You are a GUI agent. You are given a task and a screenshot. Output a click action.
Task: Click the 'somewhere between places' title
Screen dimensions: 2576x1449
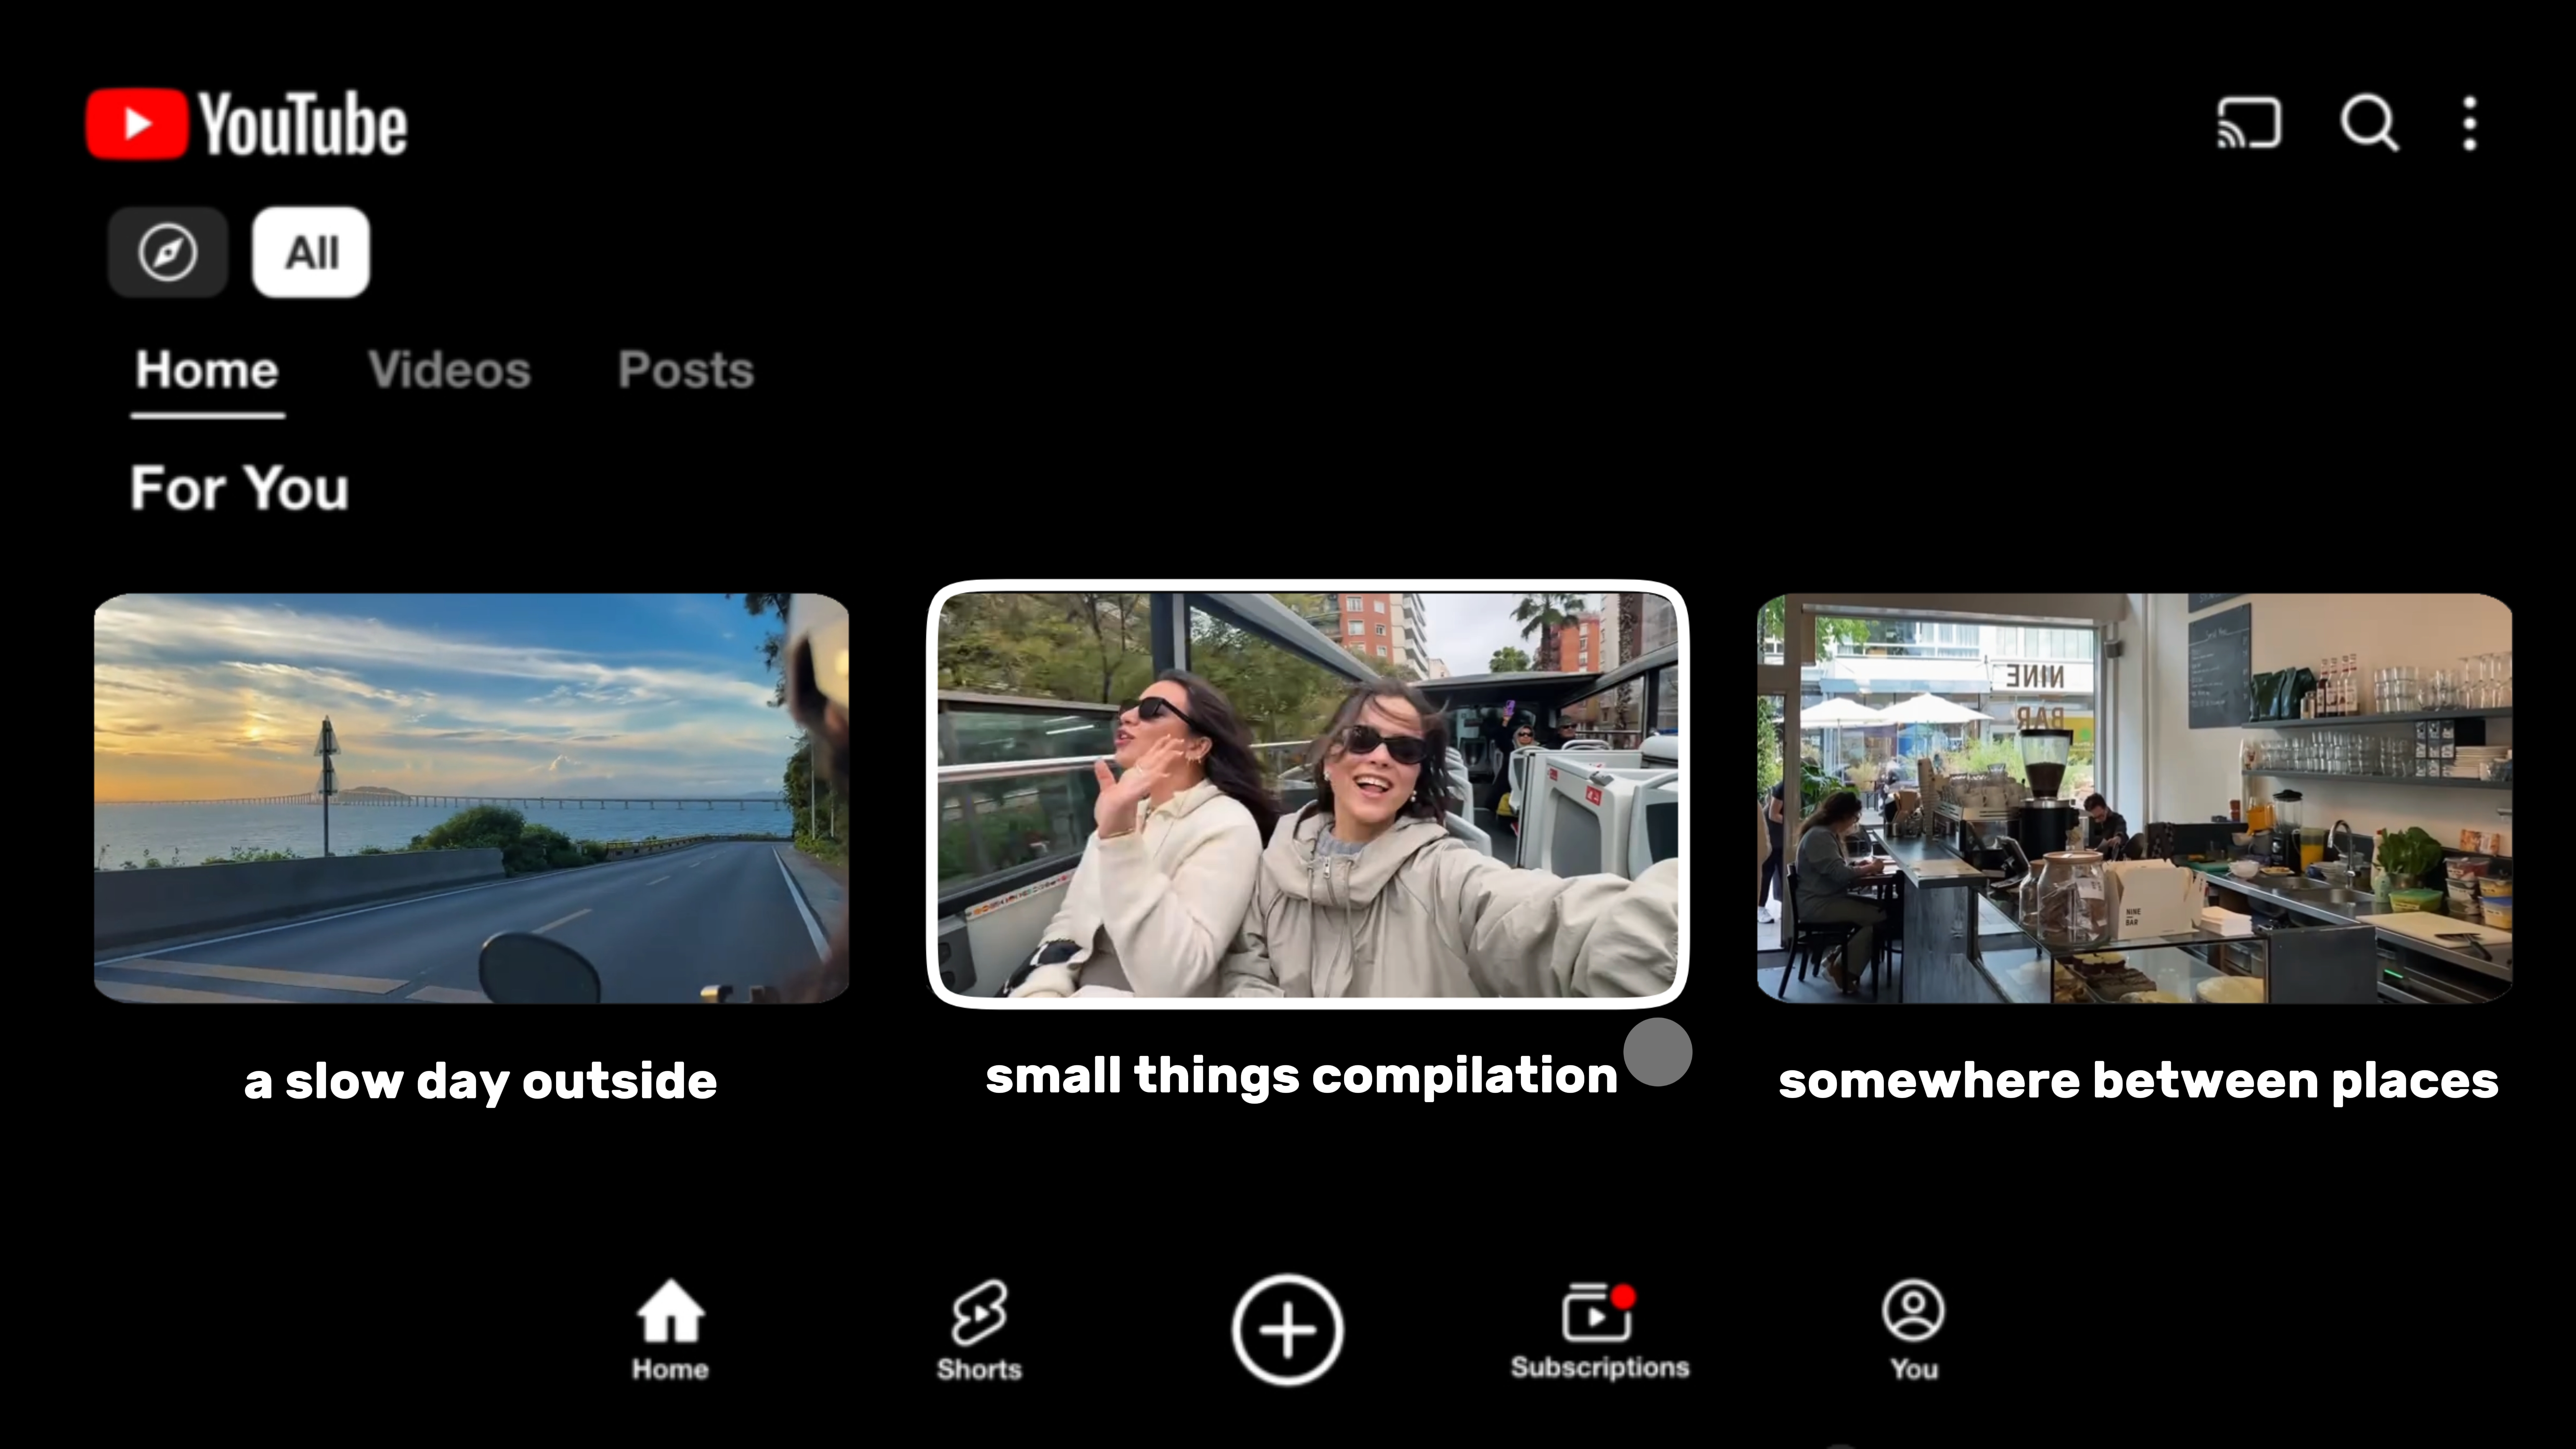(2138, 1081)
